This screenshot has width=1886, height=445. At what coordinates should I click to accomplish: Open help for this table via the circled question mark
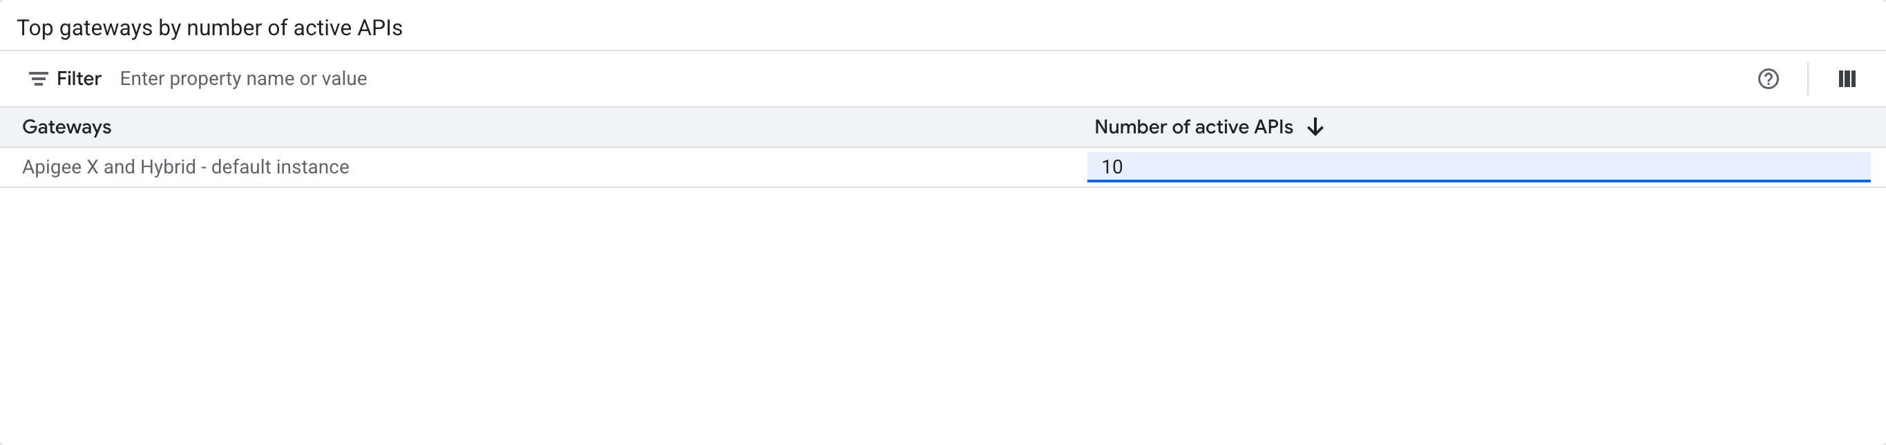click(1768, 79)
